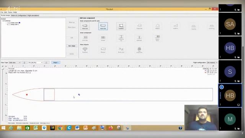245x138 pixels.
Task: Add an Elliptical fin set
Action: [157, 26]
